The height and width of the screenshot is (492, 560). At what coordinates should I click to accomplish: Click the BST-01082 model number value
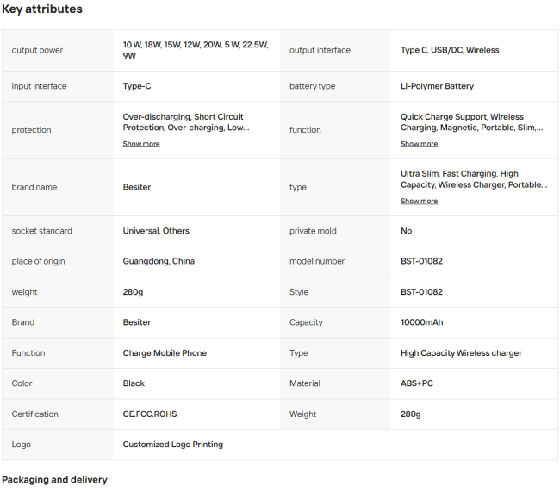click(x=421, y=261)
